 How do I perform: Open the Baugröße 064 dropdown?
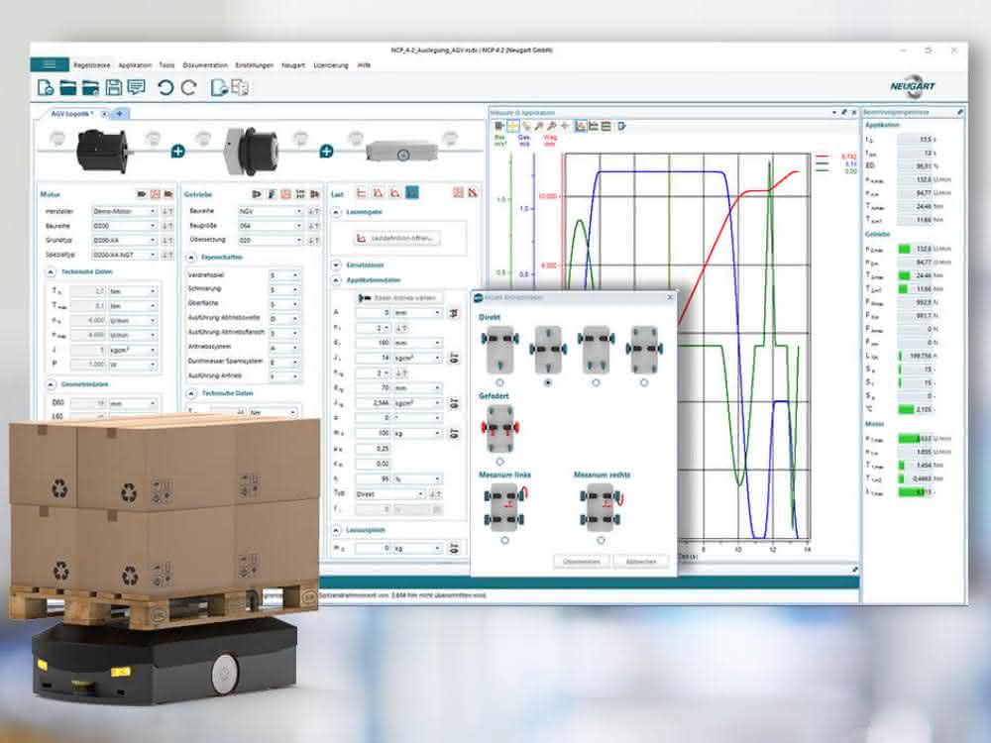(x=271, y=226)
